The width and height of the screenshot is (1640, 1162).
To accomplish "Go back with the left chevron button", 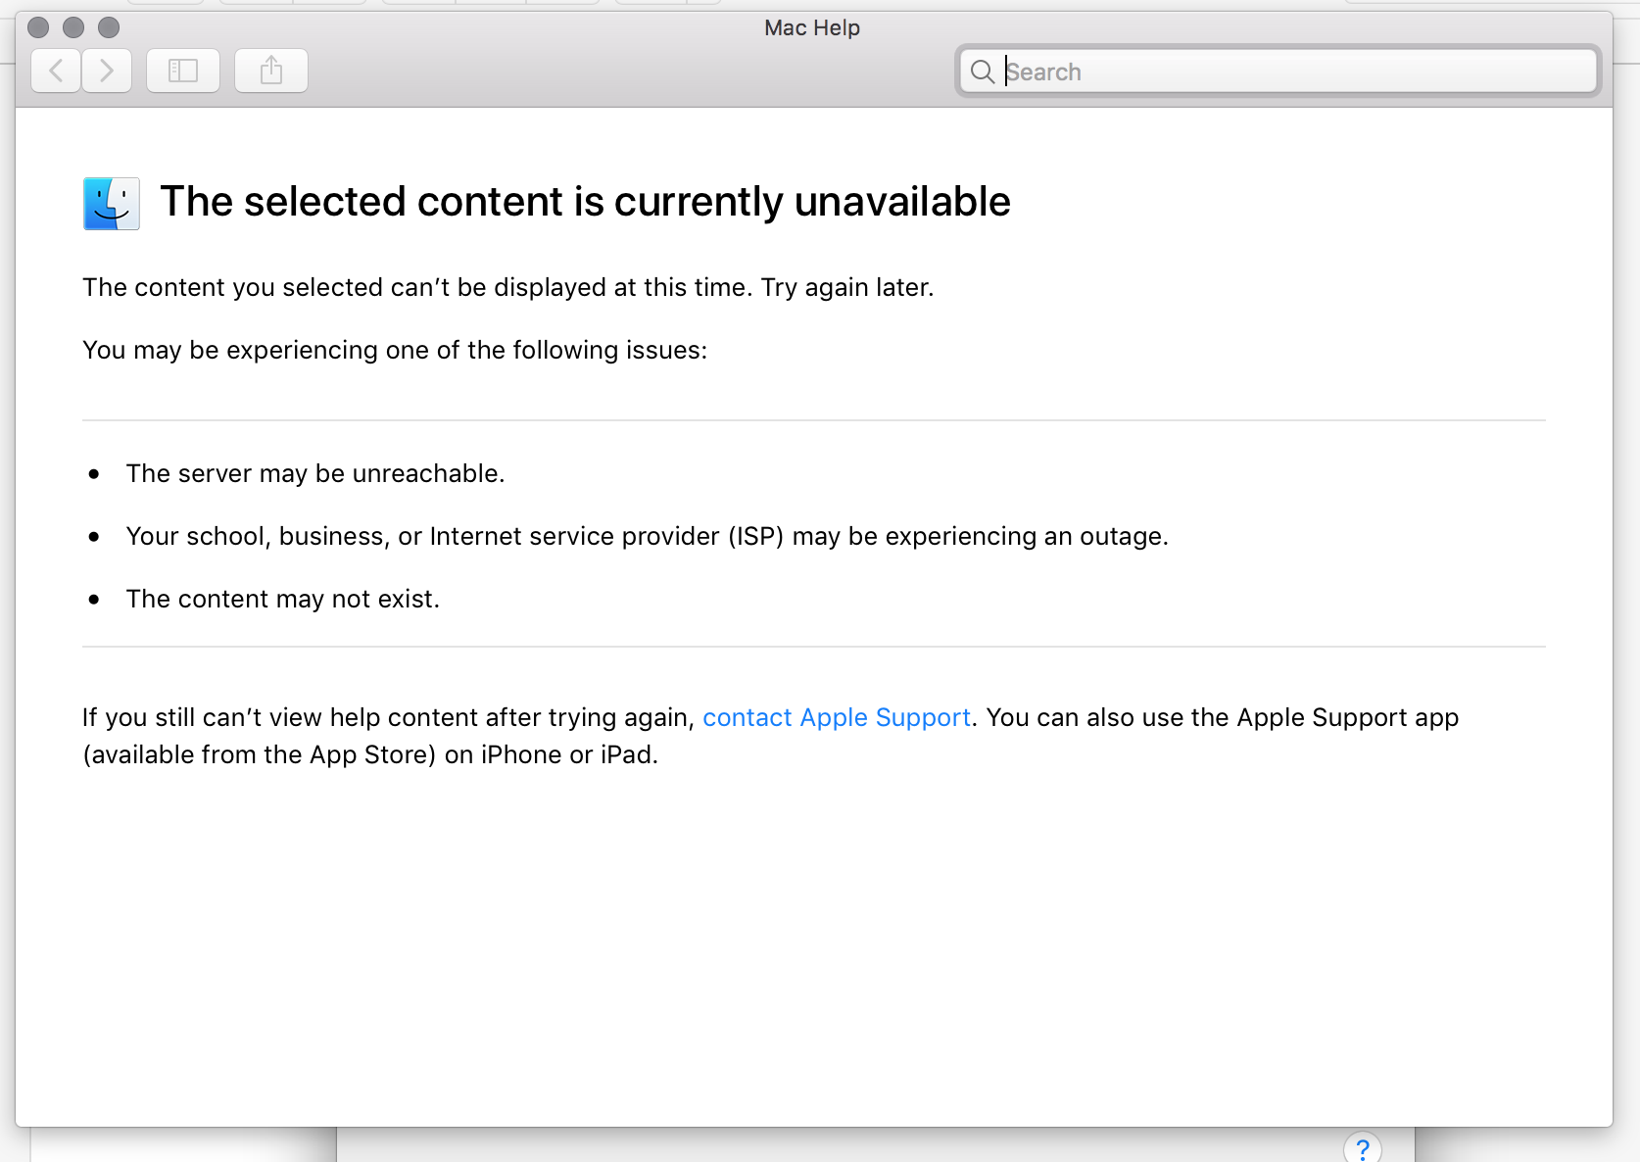I will 56,71.
